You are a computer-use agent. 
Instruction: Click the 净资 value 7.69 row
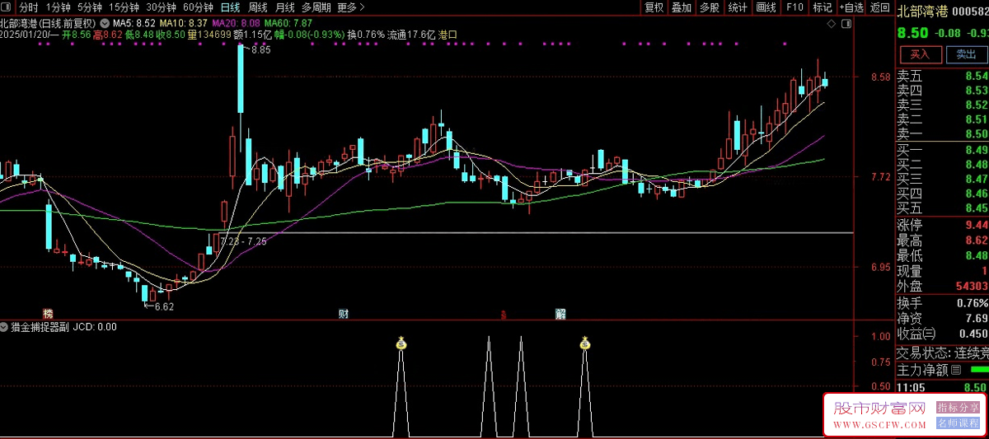tap(942, 318)
